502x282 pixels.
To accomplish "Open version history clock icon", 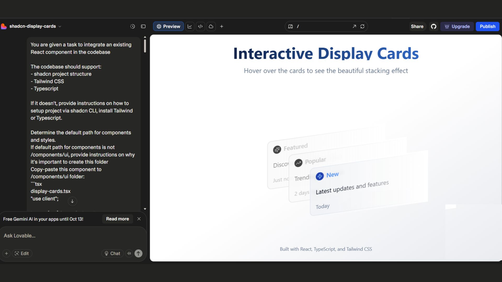I will pos(133,26).
